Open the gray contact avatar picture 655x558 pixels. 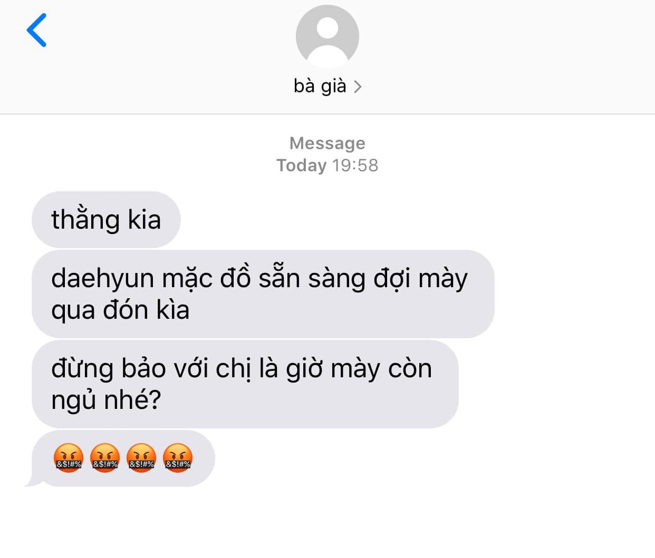[x=327, y=36]
